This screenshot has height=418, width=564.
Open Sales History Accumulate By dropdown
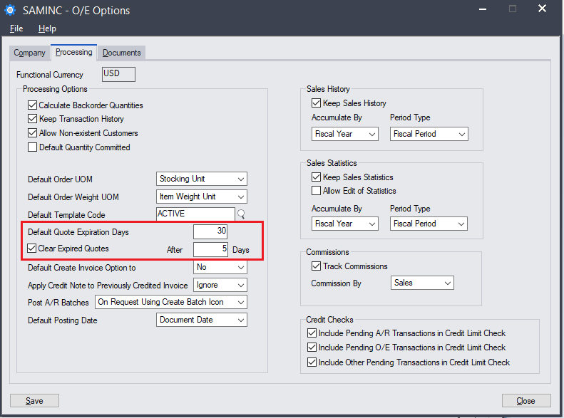344,134
